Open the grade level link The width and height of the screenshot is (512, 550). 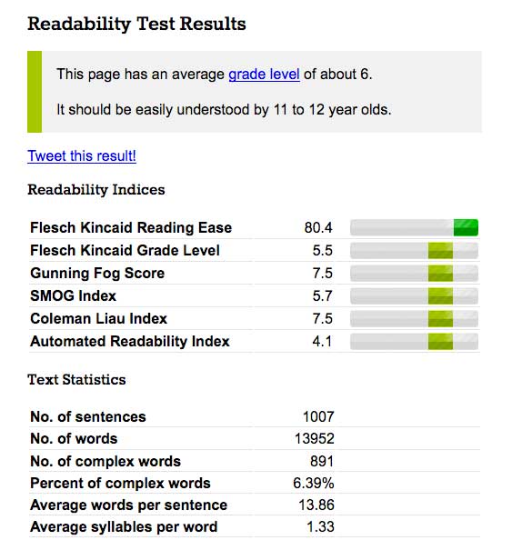[x=264, y=75]
